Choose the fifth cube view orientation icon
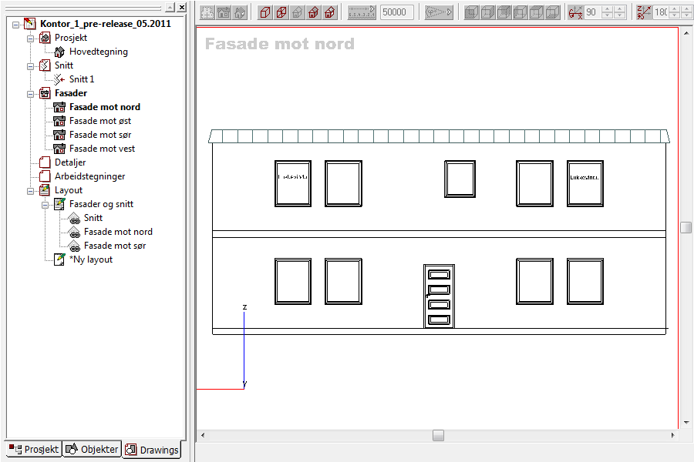The height and width of the screenshot is (462, 694). (536, 12)
